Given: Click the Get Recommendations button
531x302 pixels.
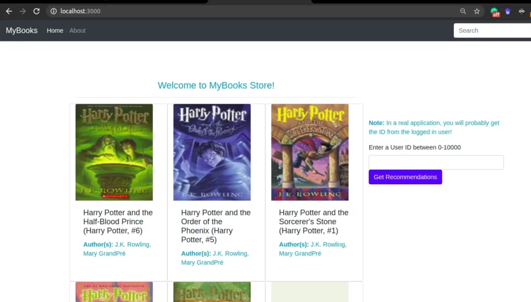Looking at the screenshot, I should tap(406, 177).
